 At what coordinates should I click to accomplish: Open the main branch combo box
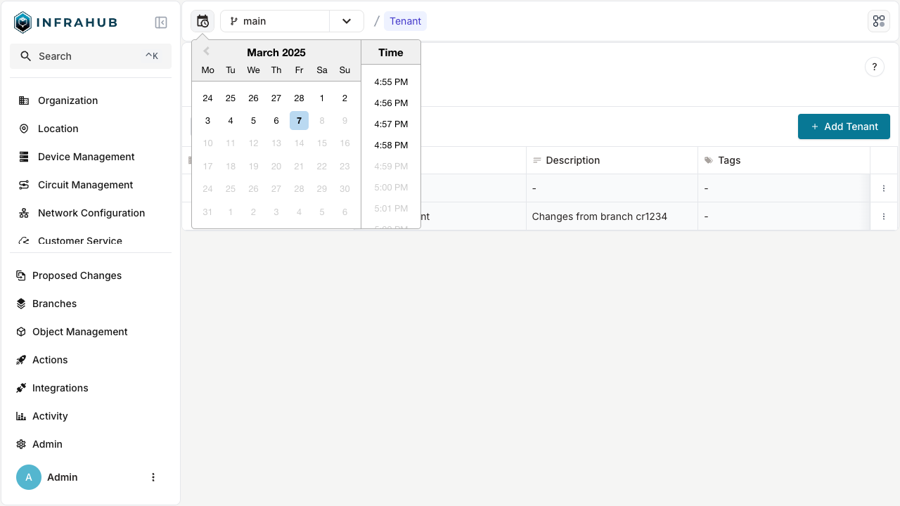(x=275, y=21)
